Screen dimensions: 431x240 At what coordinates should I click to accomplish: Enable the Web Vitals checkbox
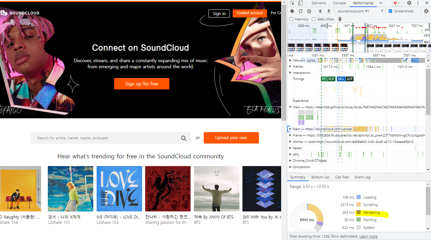coord(314,19)
